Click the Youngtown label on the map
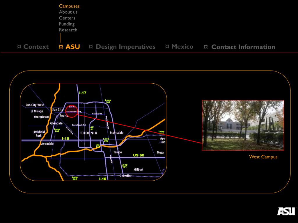Viewport: 298px width, 223px height. point(41,117)
